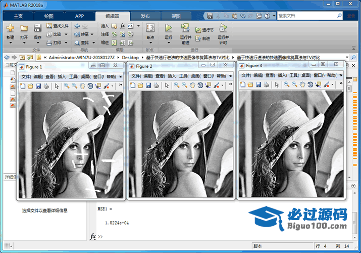
Task: Open Figure 2 工具 (Tools) menu
Action: click(x=184, y=76)
